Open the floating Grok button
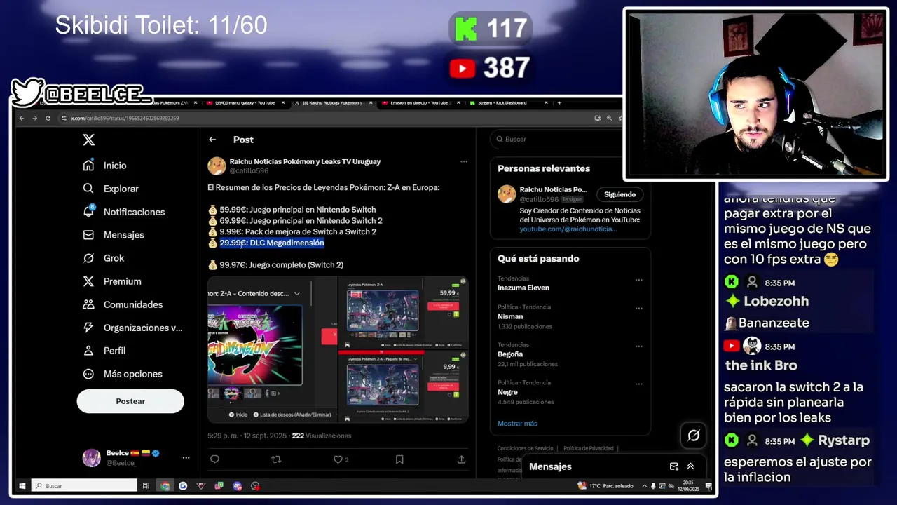Image resolution: width=897 pixels, height=505 pixels. (x=694, y=436)
